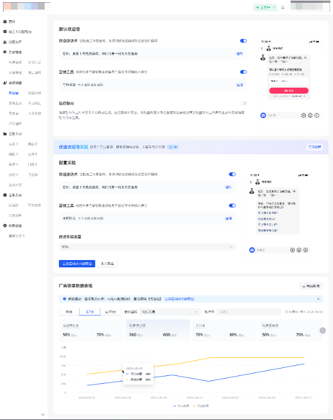Toggle 欢迎语话术 switch under 配置实验
Image resolution: width=333 pixels, height=420 pixels.
232,174
